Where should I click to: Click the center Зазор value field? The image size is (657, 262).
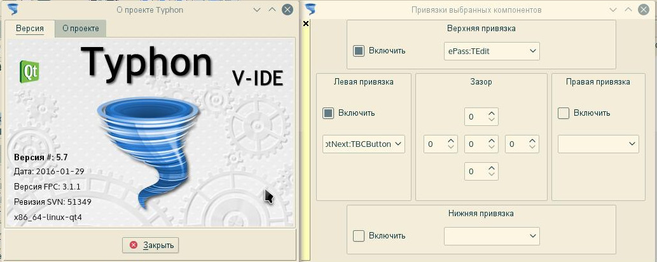point(476,144)
